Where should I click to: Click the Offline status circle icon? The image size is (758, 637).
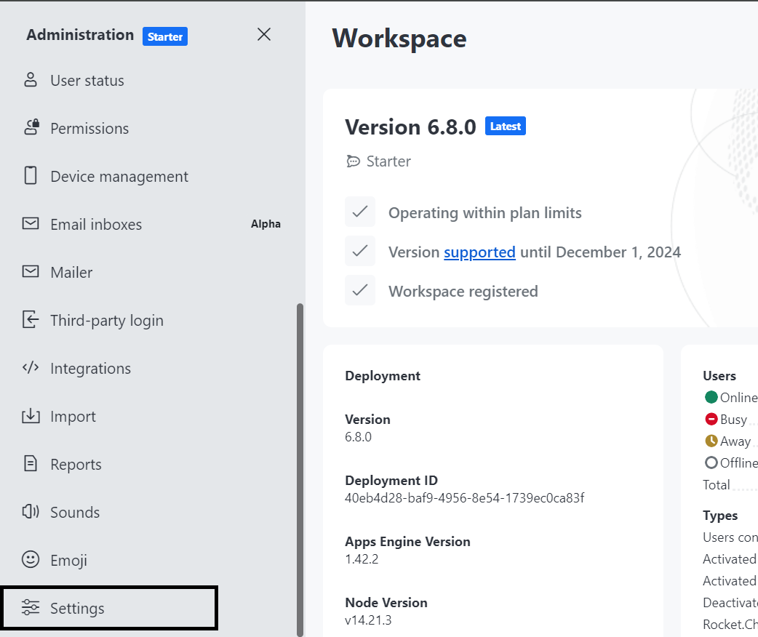point(711,462)
